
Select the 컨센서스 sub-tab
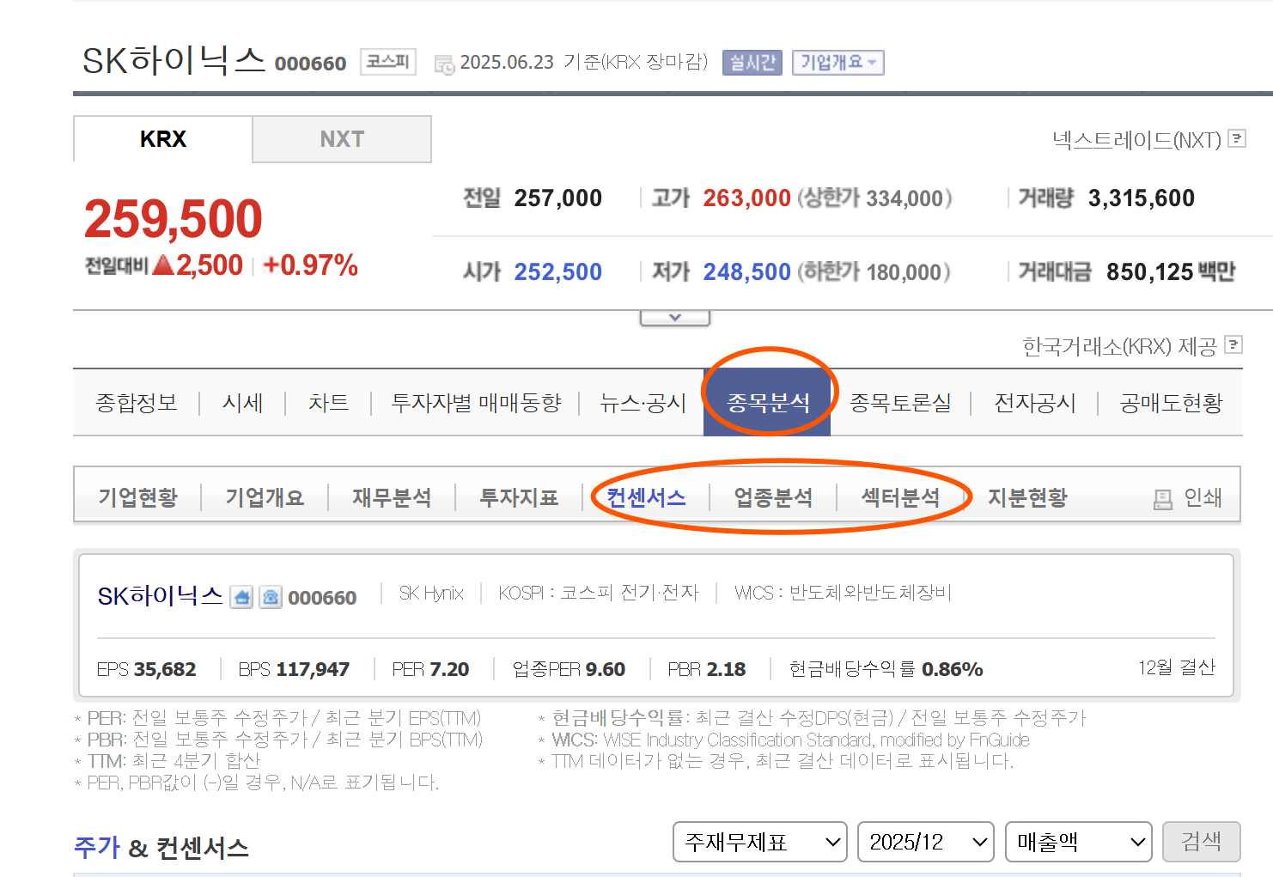(646, 497)
